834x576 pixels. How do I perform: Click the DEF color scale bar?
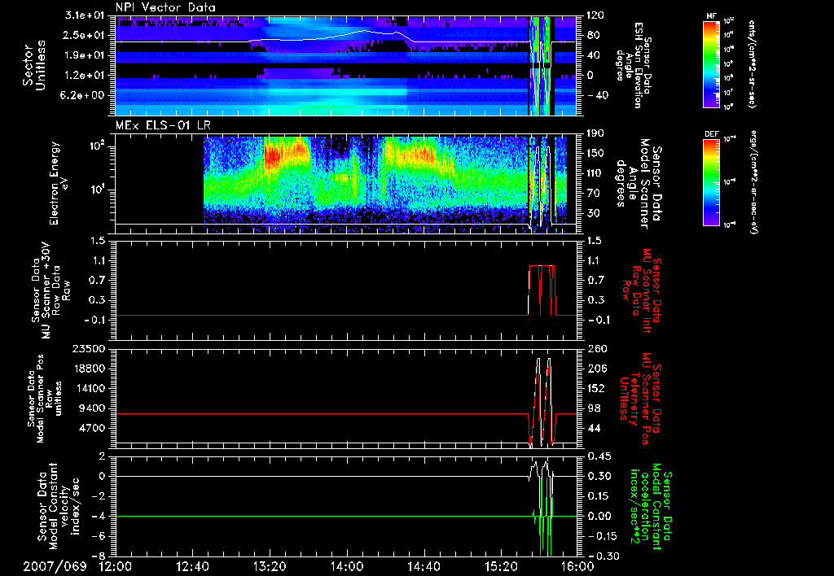point(711,181)
